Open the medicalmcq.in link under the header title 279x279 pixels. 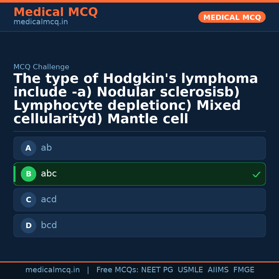[41, 22]
